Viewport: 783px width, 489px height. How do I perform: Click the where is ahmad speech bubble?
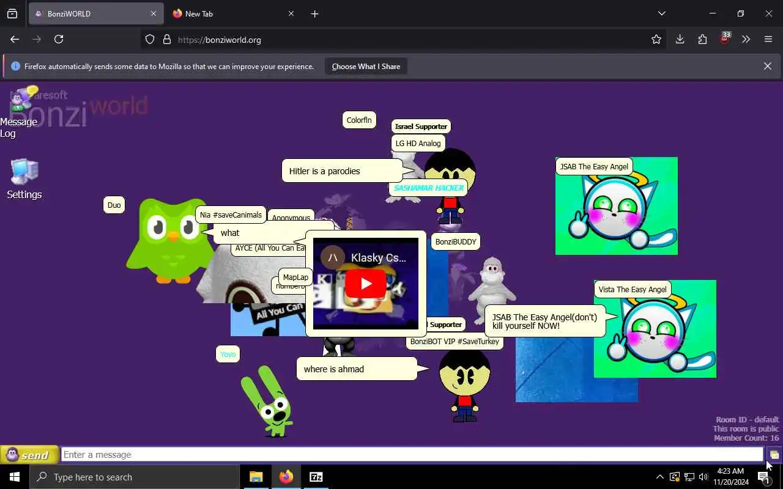pyautogui.click(x=357, y=369)
